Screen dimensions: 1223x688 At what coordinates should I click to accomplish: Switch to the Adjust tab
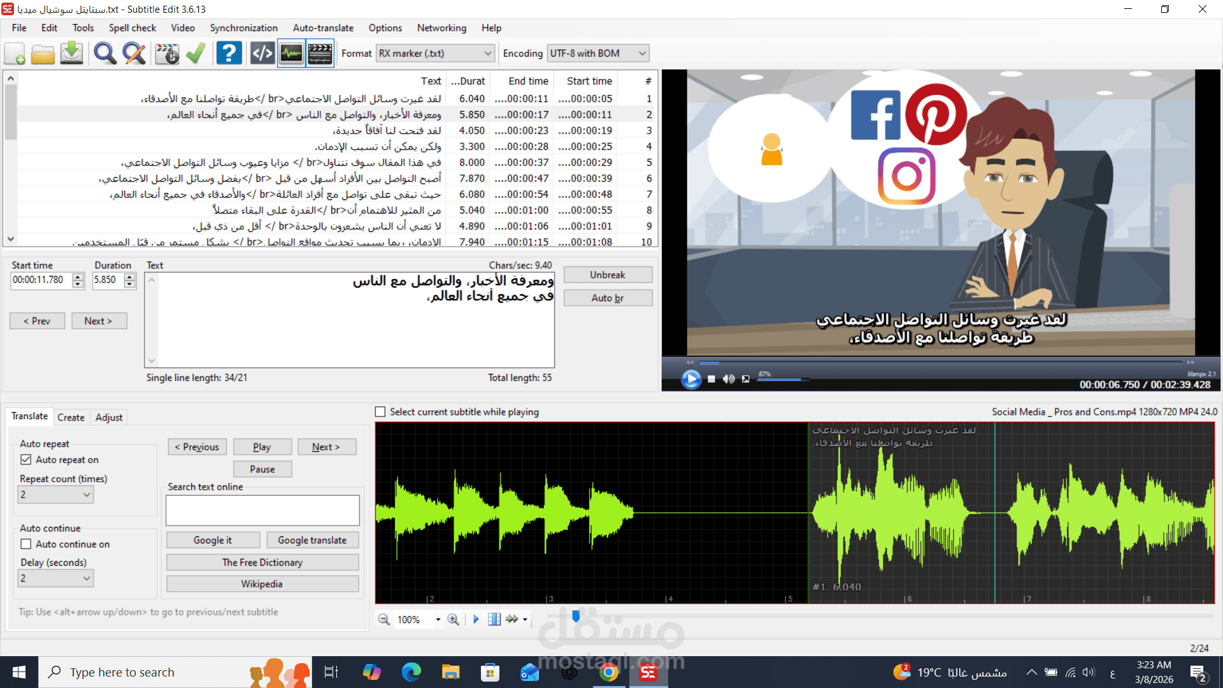[x=108, y=417]
